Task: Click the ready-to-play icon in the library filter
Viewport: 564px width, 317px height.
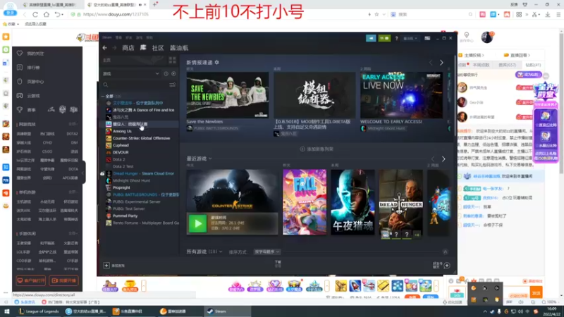Action: pyautogui.click(x=173, y=74)
